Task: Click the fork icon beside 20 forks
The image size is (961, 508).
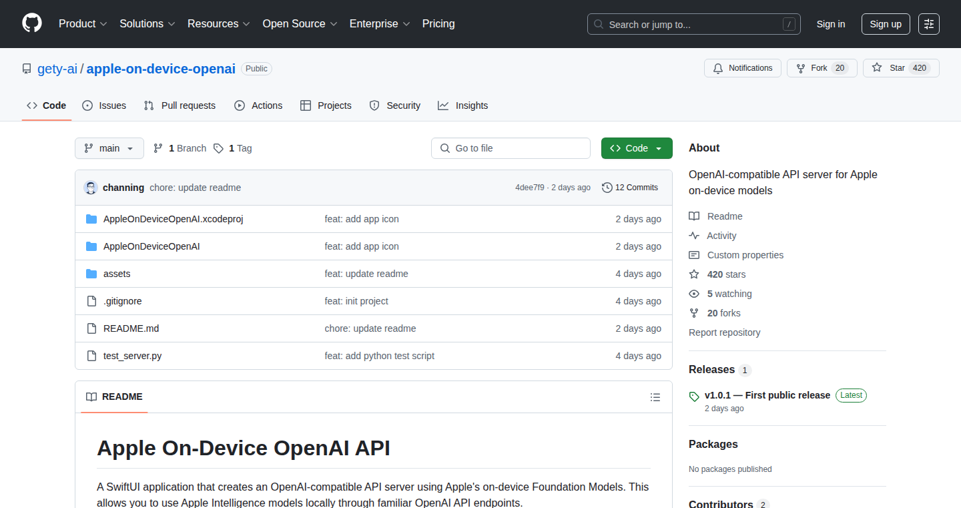Action: [x=694, y=313]
